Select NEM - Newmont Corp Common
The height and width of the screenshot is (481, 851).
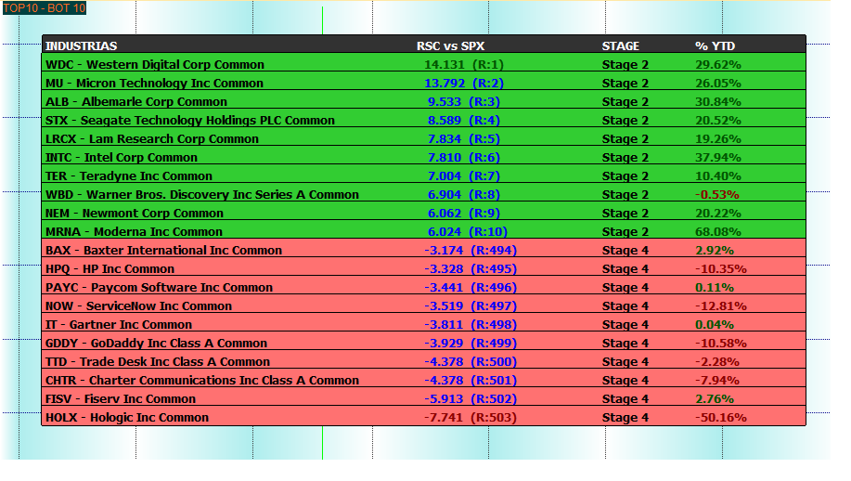(x=134, y=213)
